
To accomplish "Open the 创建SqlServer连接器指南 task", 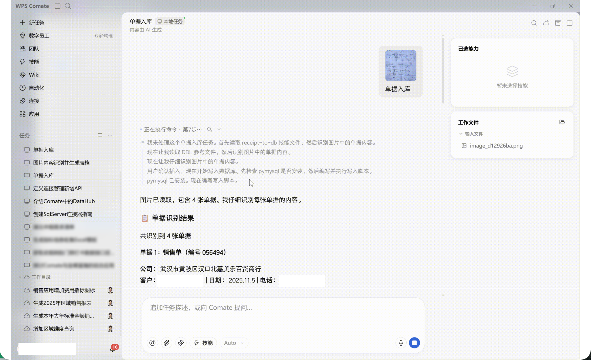I will point(58,214).
